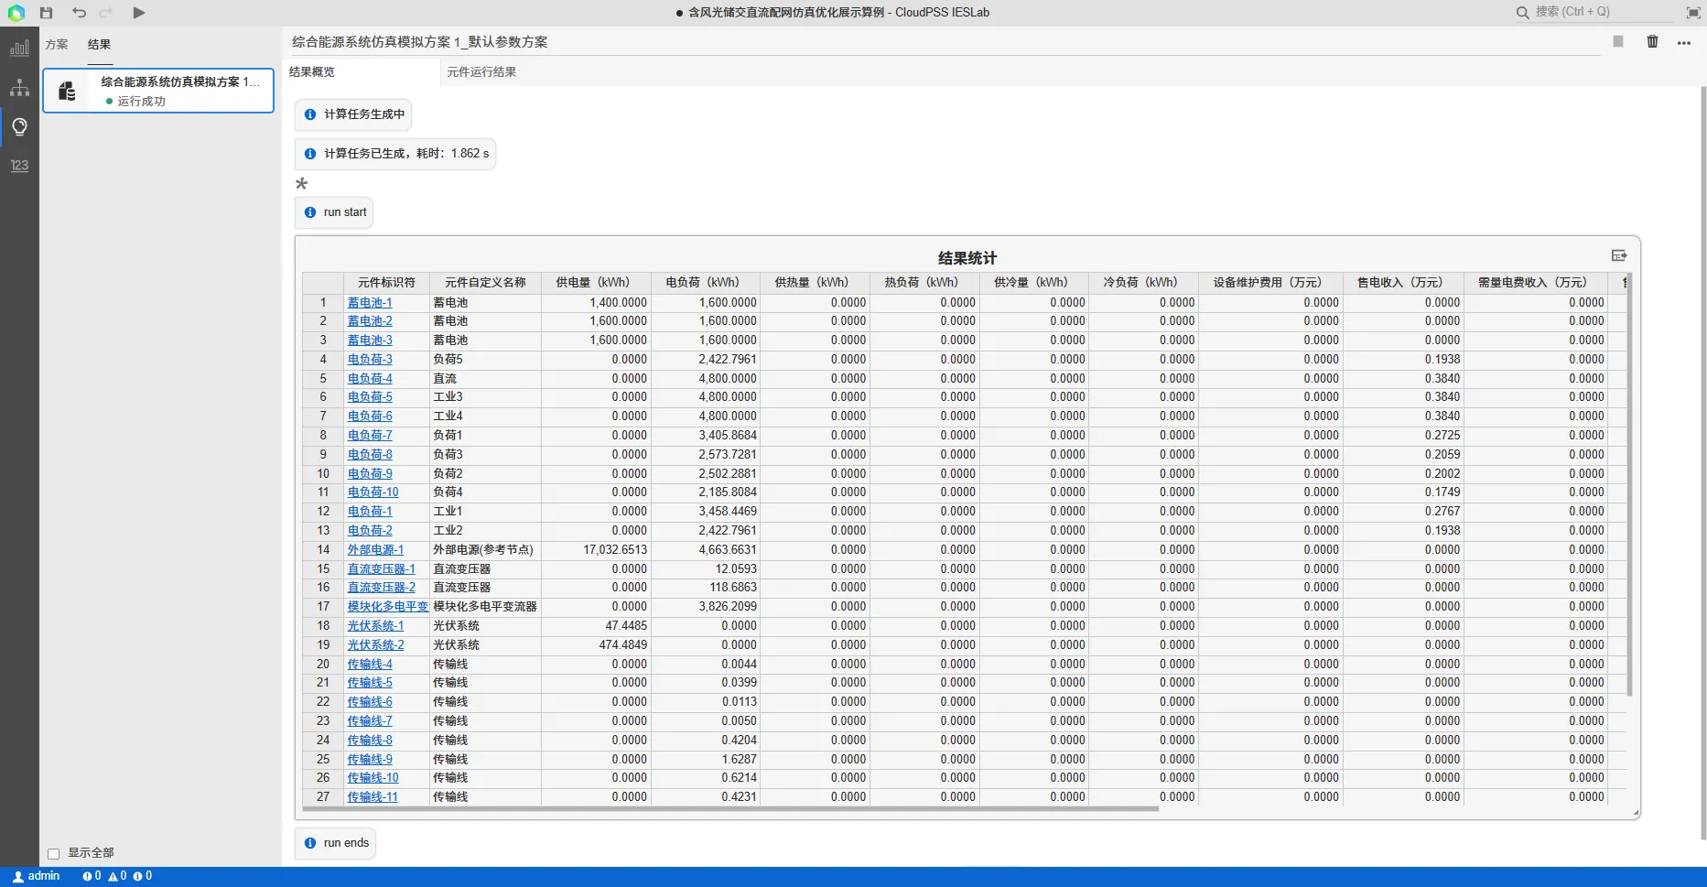The width and height of the screenshot is (1707, 887).
Task: Open the 元件运行结果 tab
Action: [481, 71]
